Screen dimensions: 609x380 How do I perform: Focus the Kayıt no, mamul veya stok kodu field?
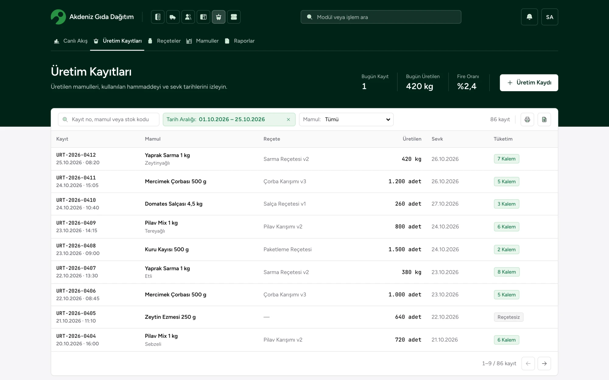tap(109, 119)
